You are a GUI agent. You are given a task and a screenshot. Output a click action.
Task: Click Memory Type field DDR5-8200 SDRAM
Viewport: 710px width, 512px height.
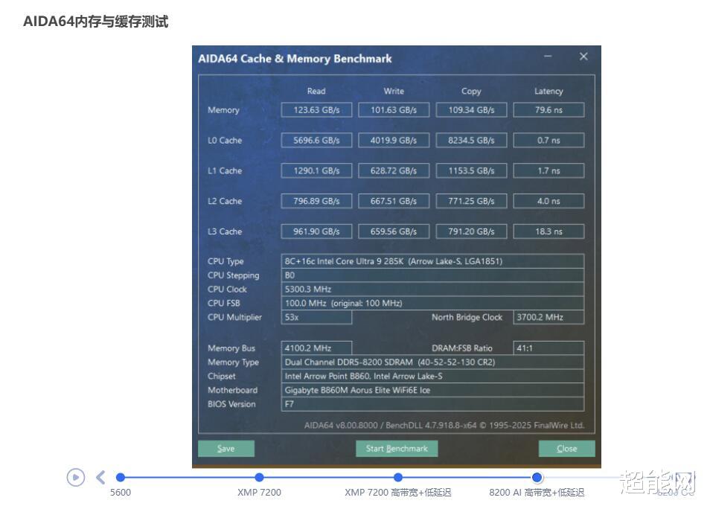(432, 362)
